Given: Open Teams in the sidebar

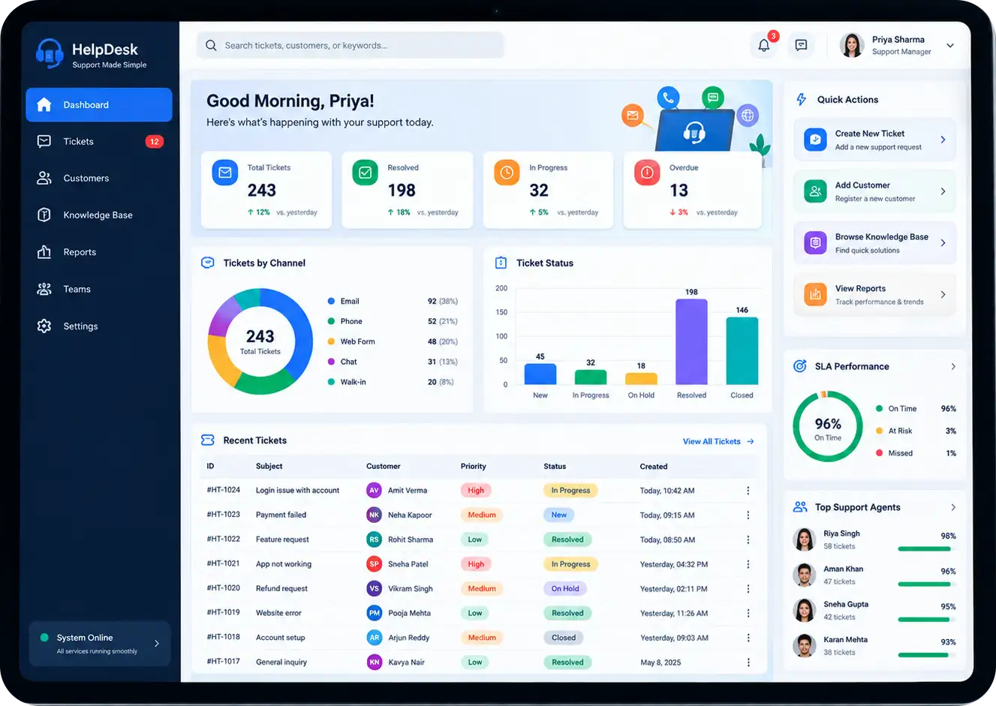Looking at the screenshot, I should 99,289.
